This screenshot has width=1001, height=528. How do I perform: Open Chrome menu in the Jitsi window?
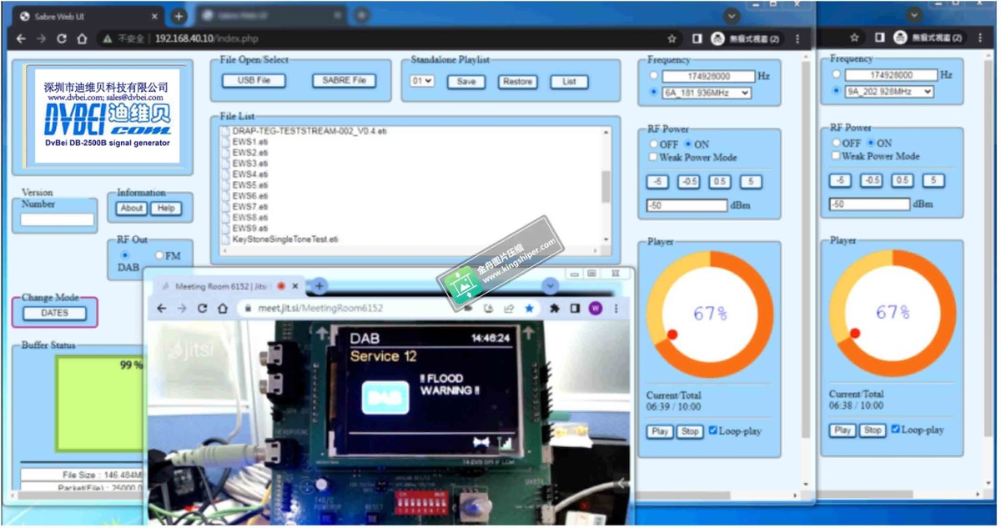pyautogui.click(x=616, y=308)
